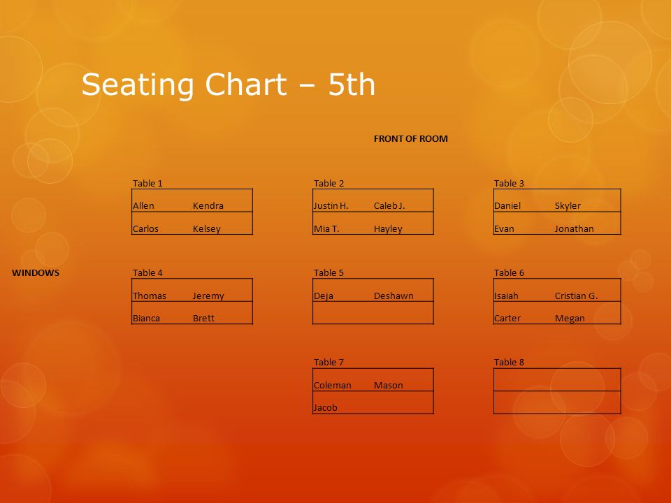Click the empty Table 8 top row
Image resolution: width=671 pixels, height=503 pixels.
(557, 379)
